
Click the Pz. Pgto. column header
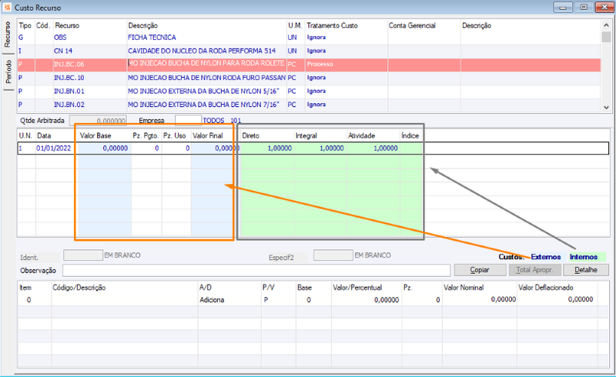[x=146, y=135]
